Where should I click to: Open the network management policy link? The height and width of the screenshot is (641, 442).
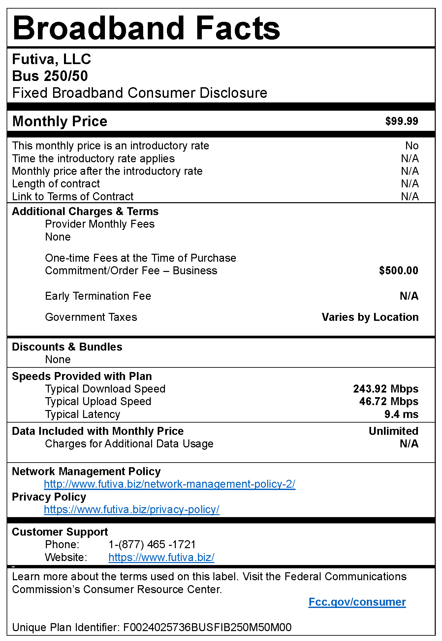170,484
